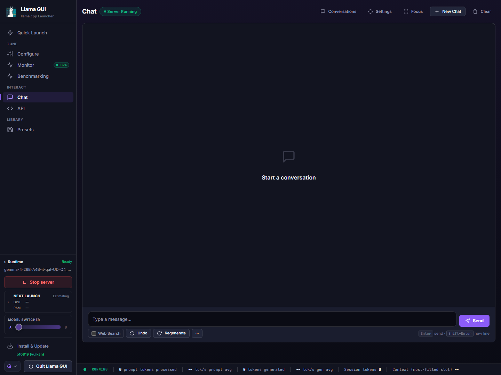Expand the Runtime section chevron
The height and width of the screenshot is (375, 501).
(5, 262)
